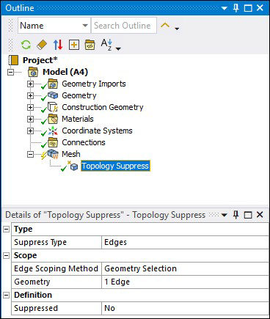Collapse the Scope section in Details
The height and width of the screenshot is (319, 270).
[x=6, y=256]
